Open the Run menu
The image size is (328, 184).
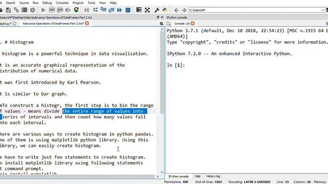(x=35, y=3)
